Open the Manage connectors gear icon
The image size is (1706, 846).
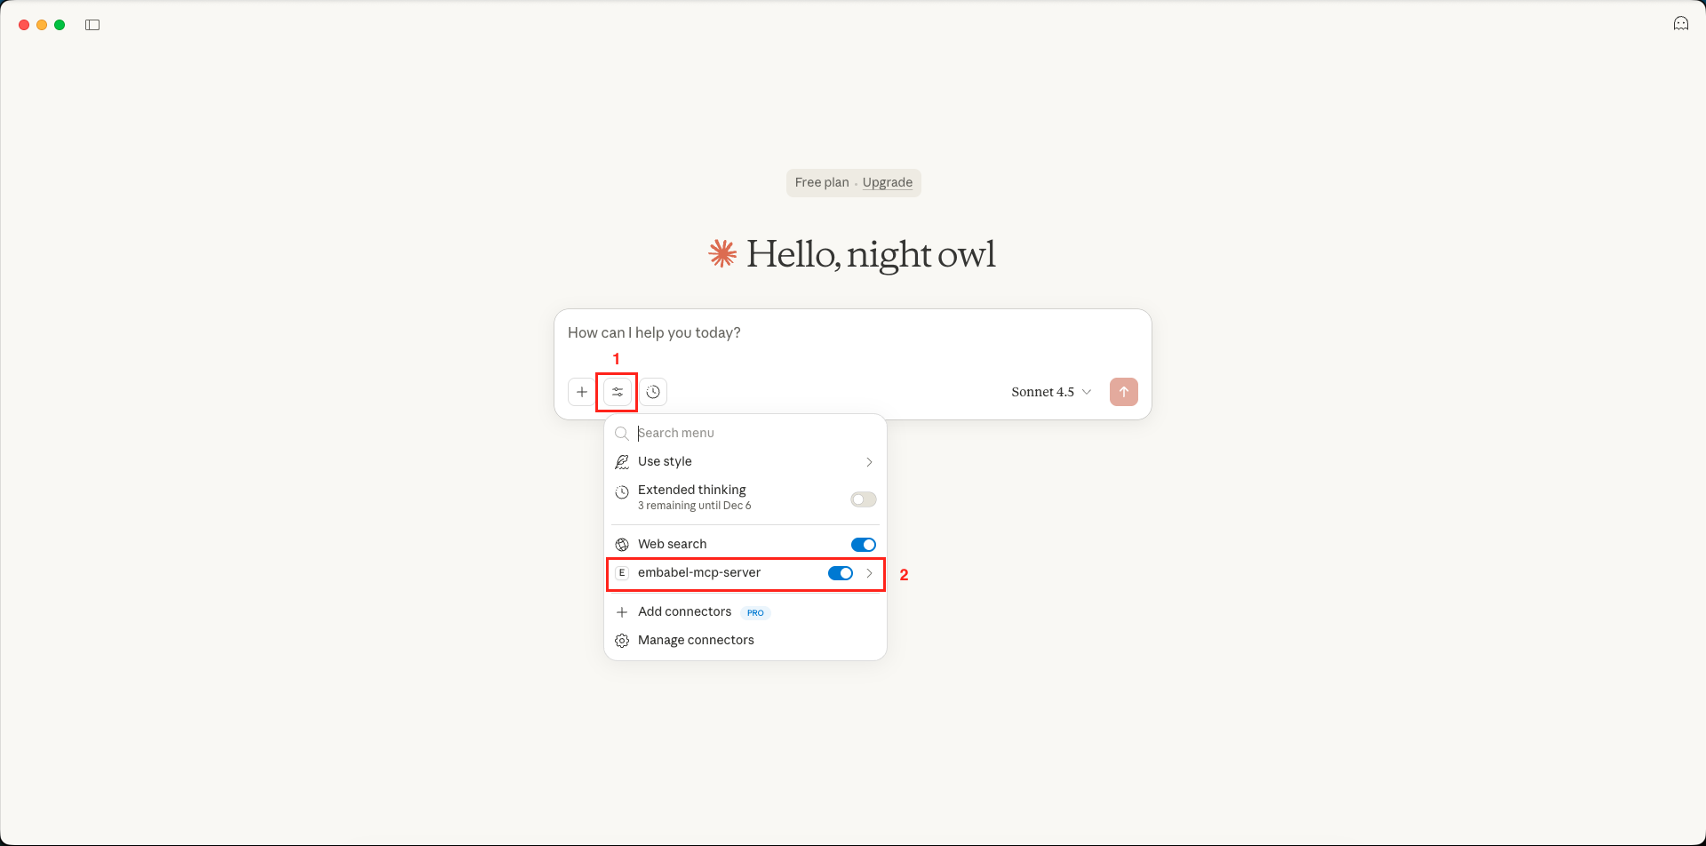[622, 640]
